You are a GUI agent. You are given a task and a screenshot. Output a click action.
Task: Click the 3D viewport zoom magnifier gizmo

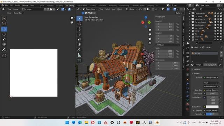(x=150, y=30)
